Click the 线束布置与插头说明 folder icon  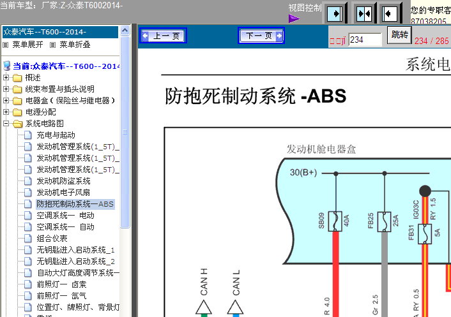tap(17, 89)
